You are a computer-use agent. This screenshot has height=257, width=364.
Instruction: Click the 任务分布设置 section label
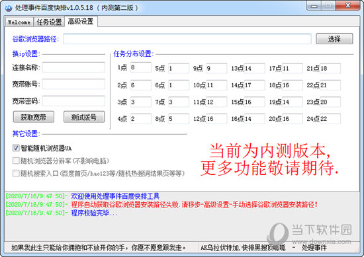(134, 54)
